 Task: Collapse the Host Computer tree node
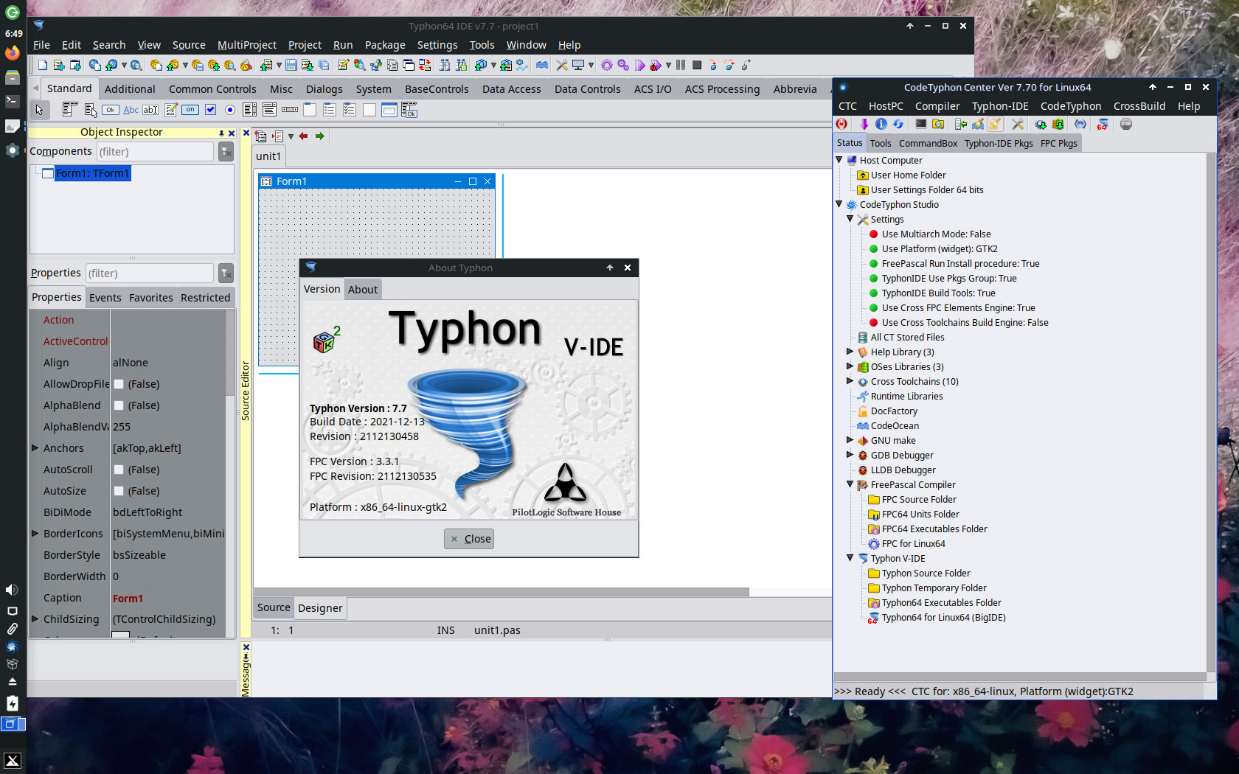pyautogui.click(x=839, y=160)
